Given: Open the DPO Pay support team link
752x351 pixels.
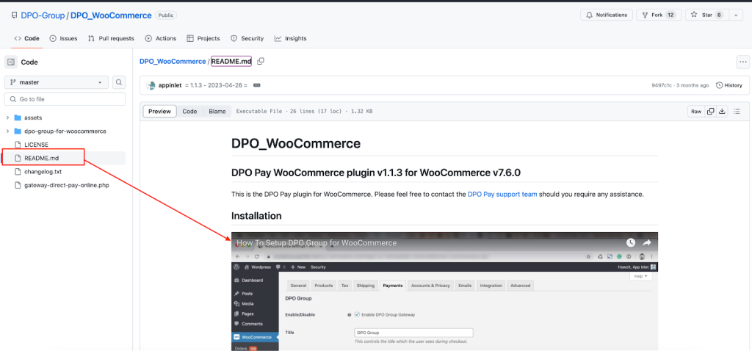Looking at the screenshot, I should click(x=502, y=194).
